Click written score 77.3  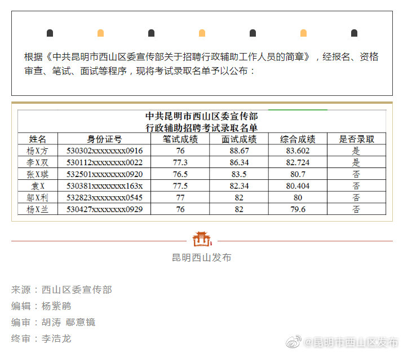(180, 162)
